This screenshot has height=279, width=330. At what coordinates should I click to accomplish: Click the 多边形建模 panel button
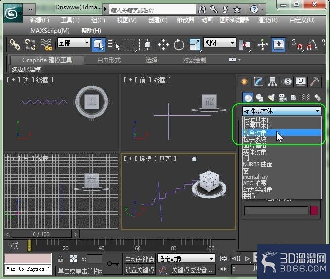click(26, 69)
